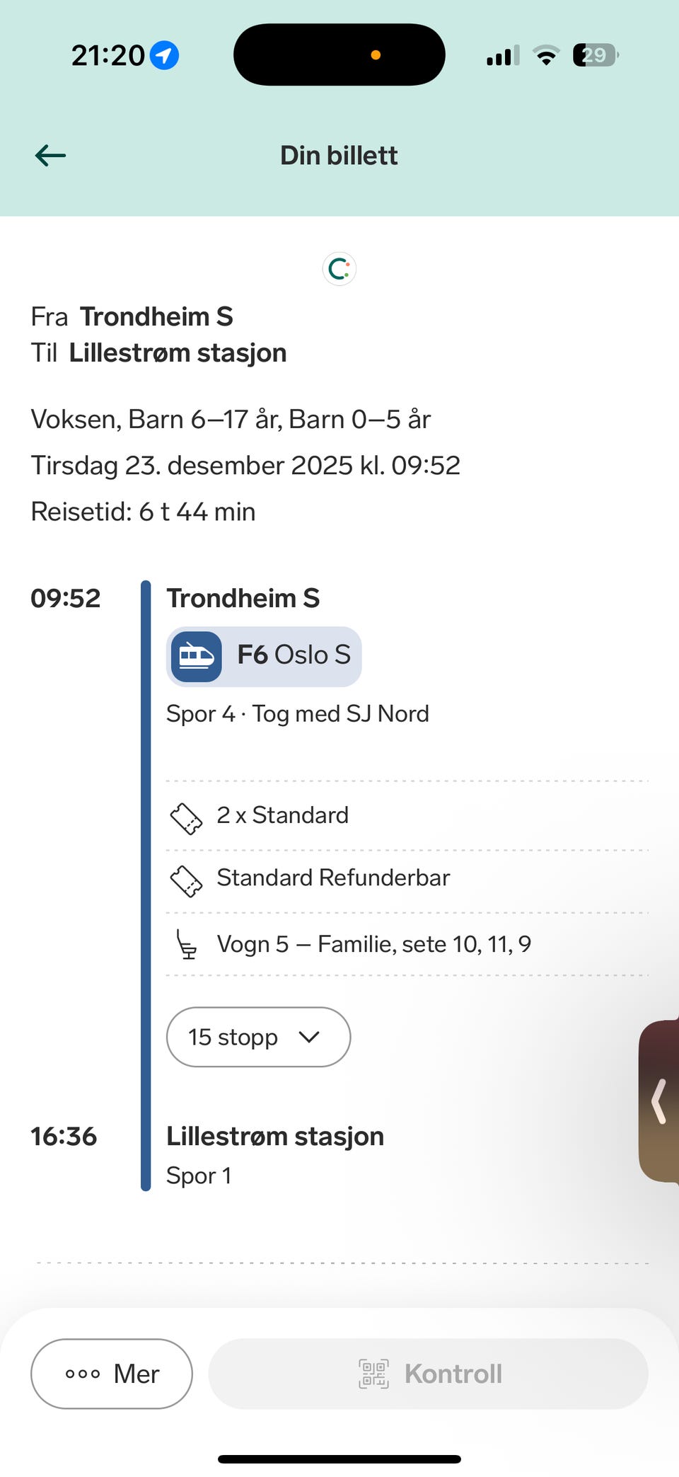
Task: Open the Mer options menu
Action: pyautogui.click(x=112, y=1374)
